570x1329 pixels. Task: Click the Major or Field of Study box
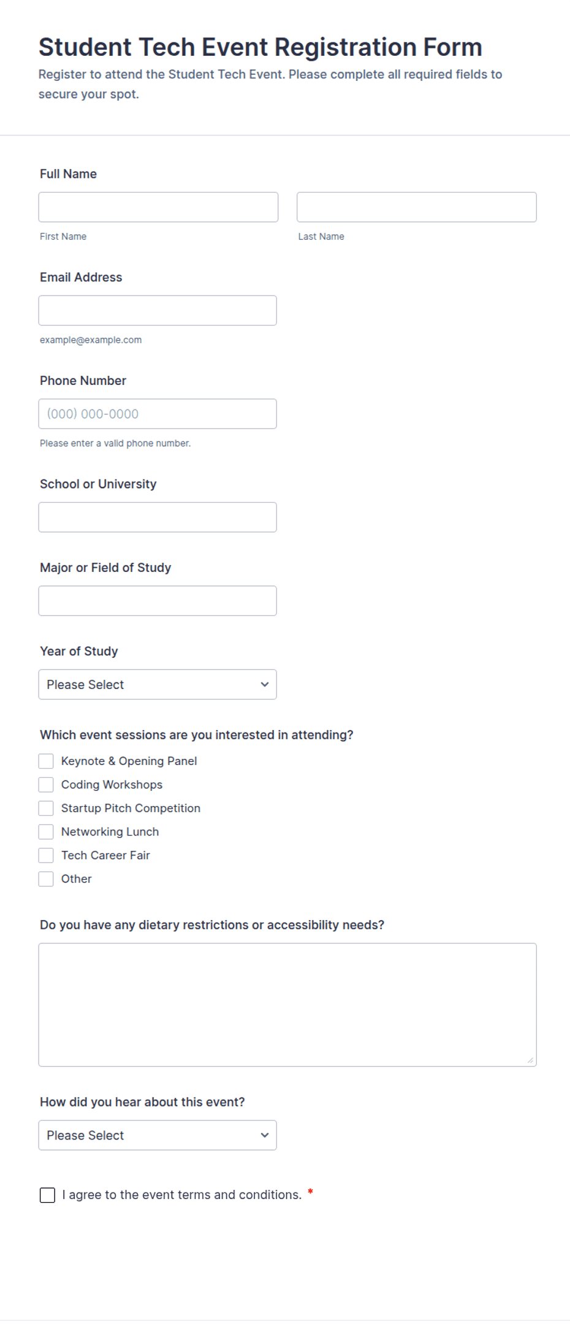coord(158,601)
